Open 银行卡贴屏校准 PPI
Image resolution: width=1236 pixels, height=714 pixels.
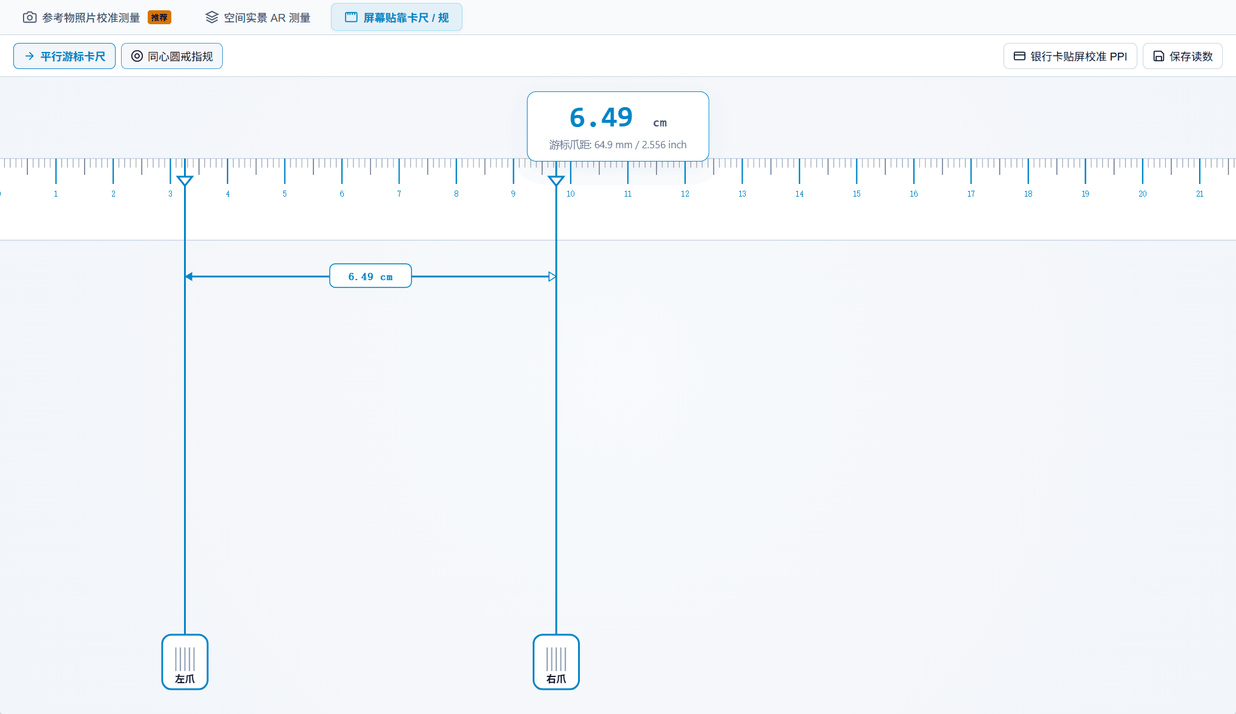coord(1070,56)
